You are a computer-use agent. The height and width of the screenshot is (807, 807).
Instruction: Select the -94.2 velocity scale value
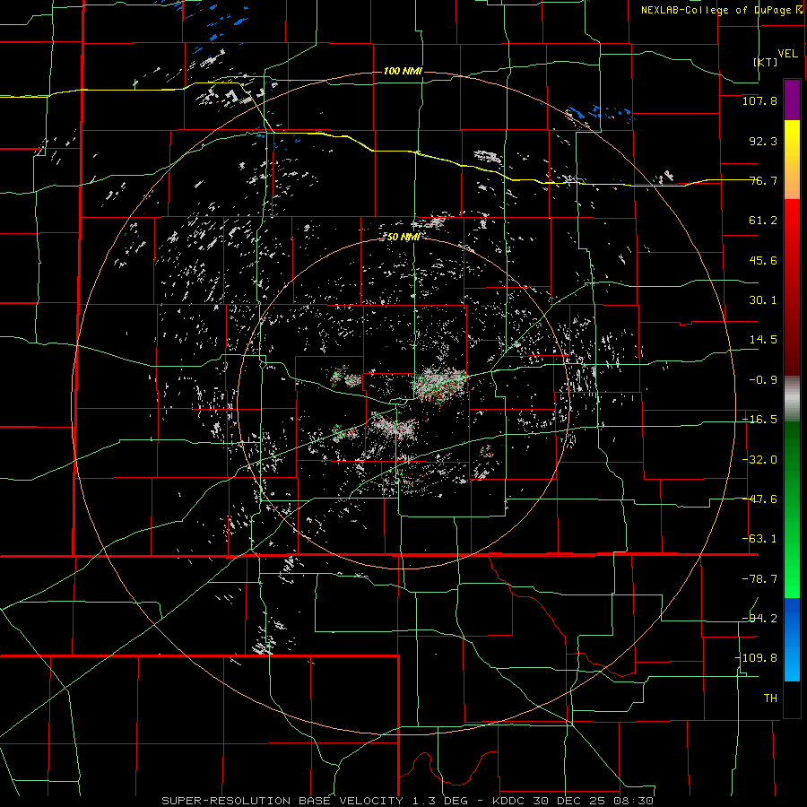coord(759,618)
